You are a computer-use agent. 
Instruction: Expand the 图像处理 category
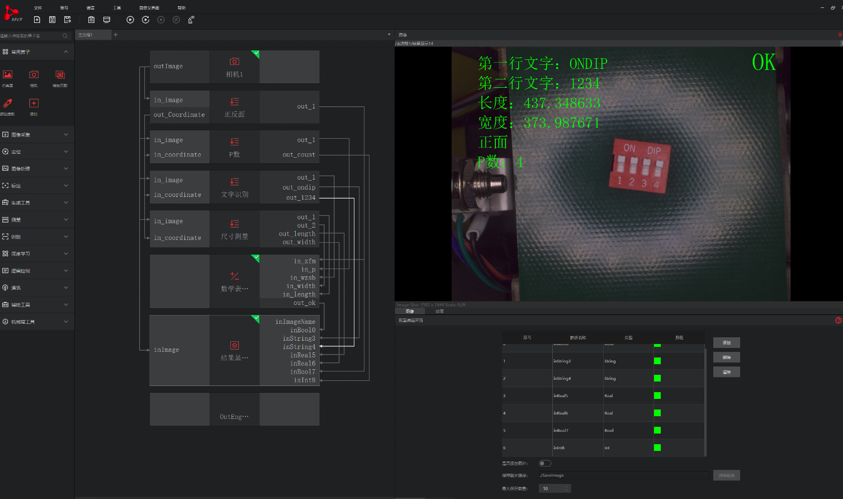(x=37, y=168)
